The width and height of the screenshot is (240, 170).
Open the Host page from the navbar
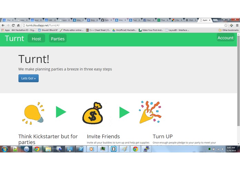(36, 39)
